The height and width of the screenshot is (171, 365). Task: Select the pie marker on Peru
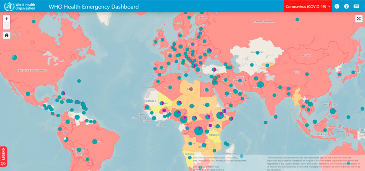(66, 139)
